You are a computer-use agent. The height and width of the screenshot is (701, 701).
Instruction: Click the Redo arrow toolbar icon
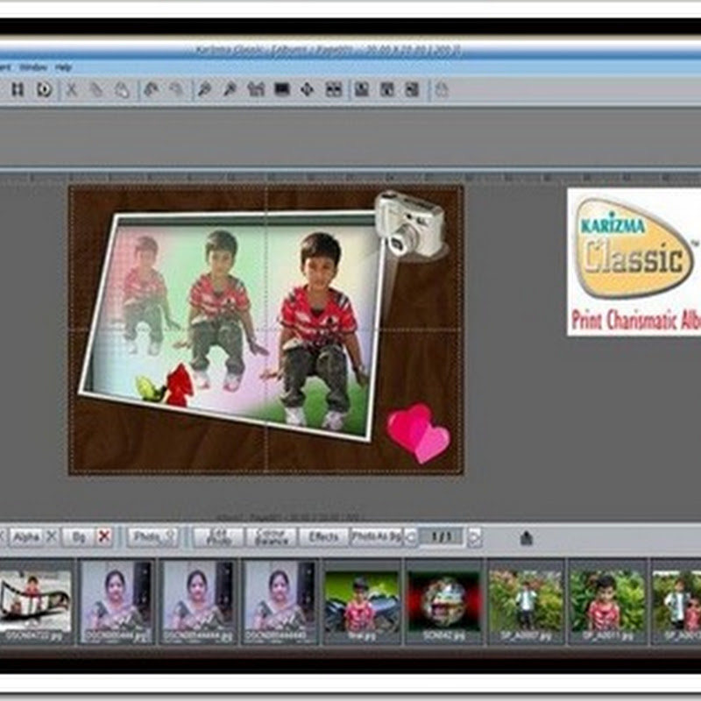(177, 89)
